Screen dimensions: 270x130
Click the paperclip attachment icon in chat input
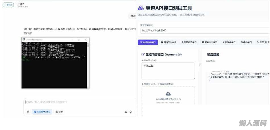click(x=28, y=112)
